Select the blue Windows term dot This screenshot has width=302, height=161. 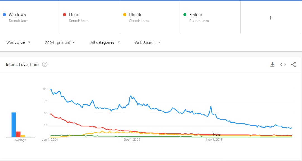[x=4, y=14]
